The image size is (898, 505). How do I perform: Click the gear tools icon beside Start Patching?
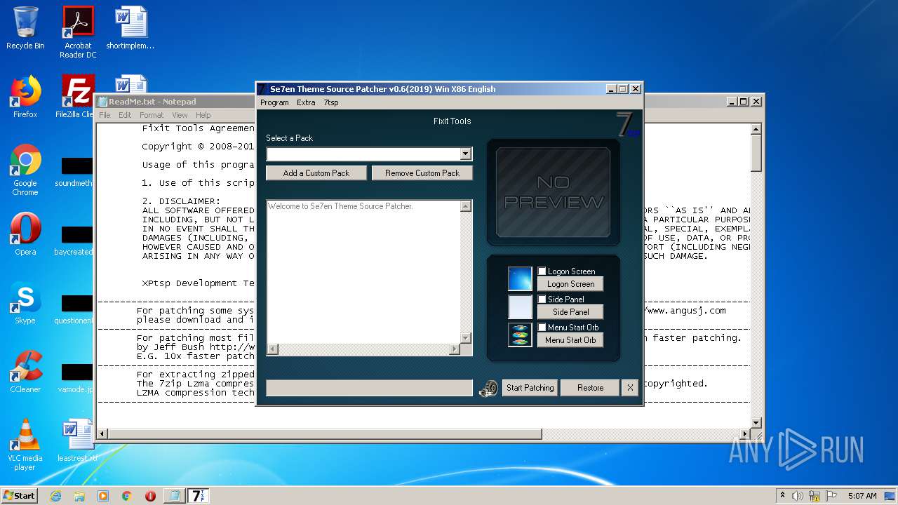(489, 388)
